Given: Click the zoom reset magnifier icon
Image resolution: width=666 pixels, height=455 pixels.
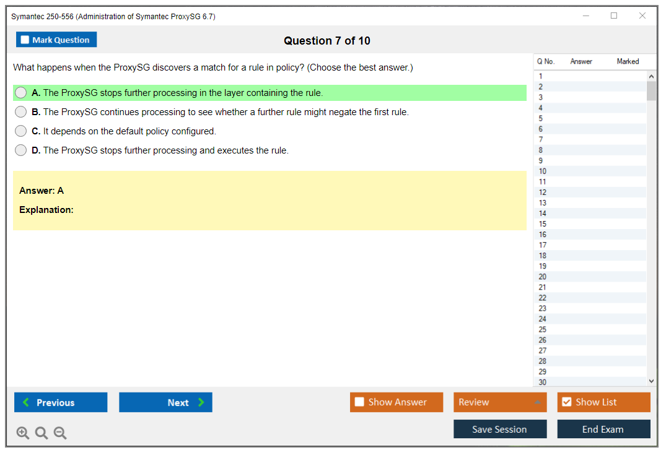Looking at the screenshot, I should (x=42, y=433).
